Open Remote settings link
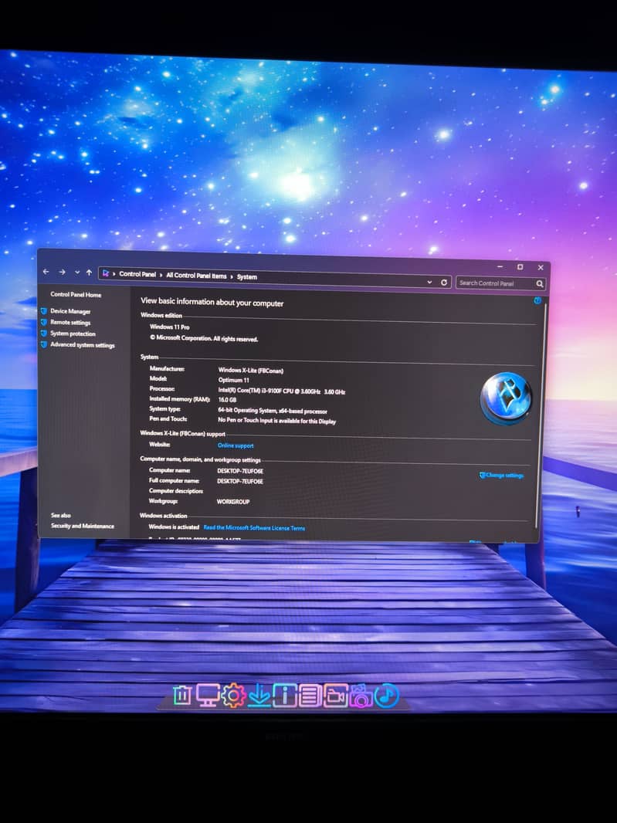Screen dimensions: 617x823 pos(70,322)
